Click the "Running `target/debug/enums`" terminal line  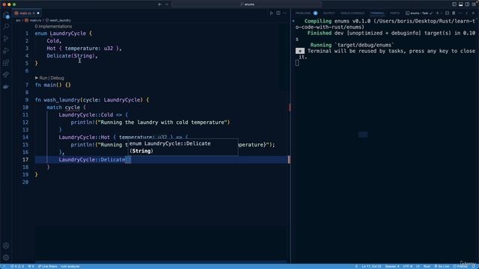353,45
